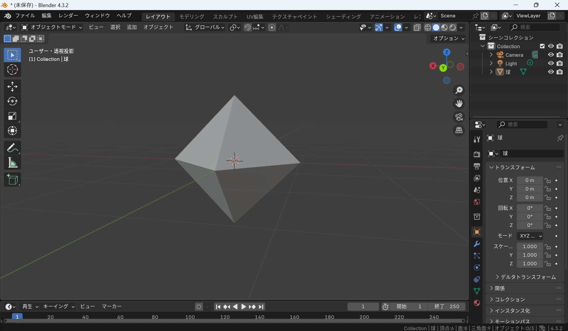Enable rendered viewport shading
Screen dimensions: 568x331
point(453,27)
